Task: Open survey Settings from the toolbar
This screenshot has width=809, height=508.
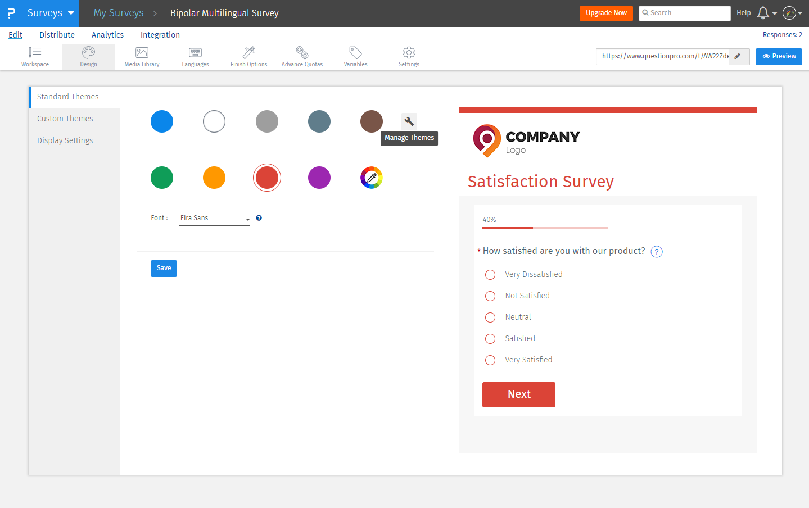Action: (408, 56)
